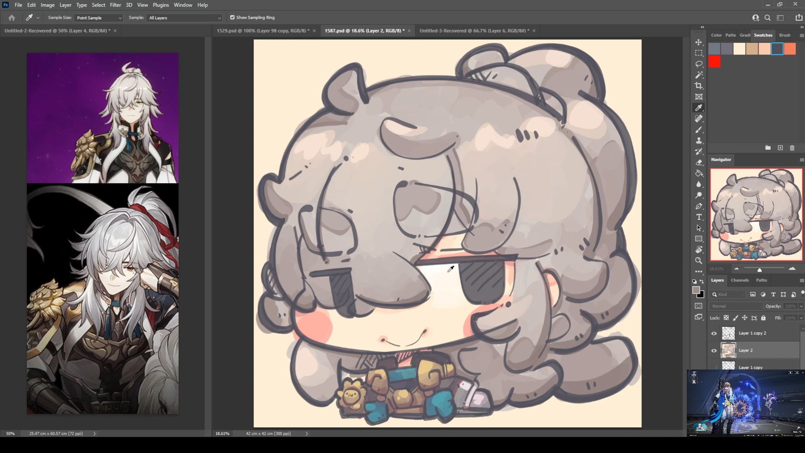The height and width of the screenshot is (453, 805).
Task: Toggle prevent artboard auto-nesting lock
Action: 754,318
